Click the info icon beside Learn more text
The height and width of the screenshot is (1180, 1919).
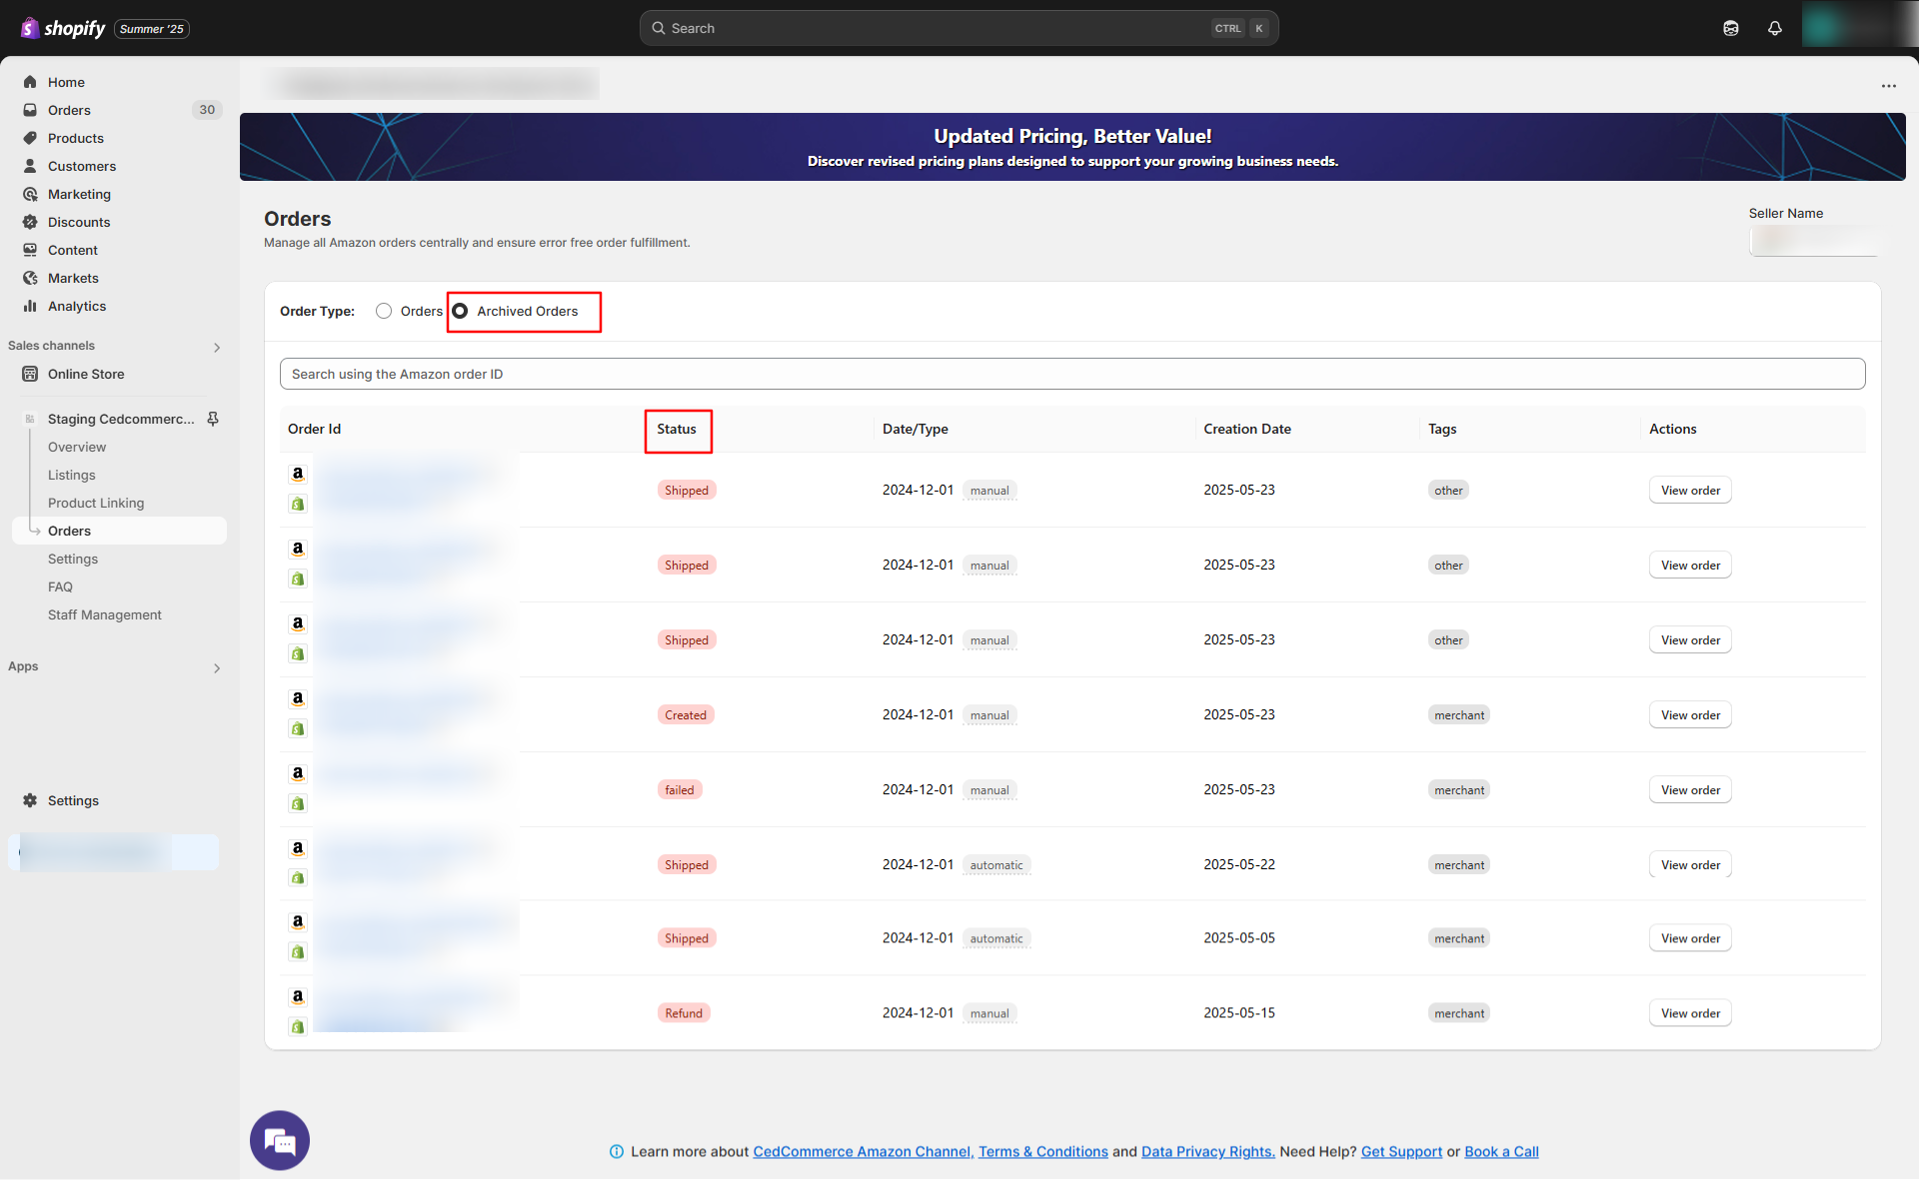pos(617,1151)
